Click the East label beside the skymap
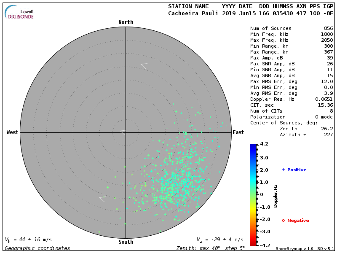Screen dimensions: 337x253 click(238, 132)
